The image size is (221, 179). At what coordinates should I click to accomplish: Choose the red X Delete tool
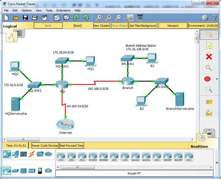coord(209,57)
